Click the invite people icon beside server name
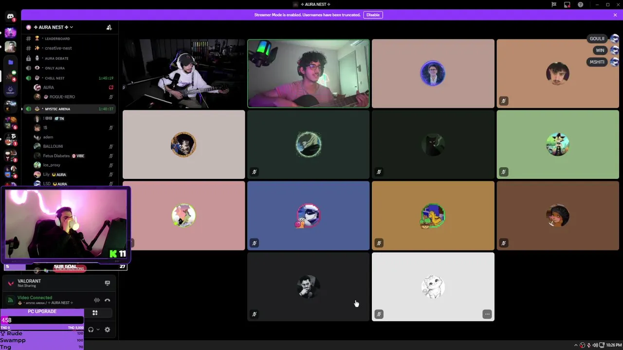Viewport: 623px width, 350px height. [x=109, y=27]
